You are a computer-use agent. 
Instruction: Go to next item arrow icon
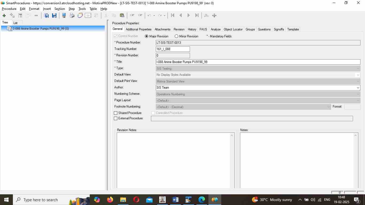[189, 15]
